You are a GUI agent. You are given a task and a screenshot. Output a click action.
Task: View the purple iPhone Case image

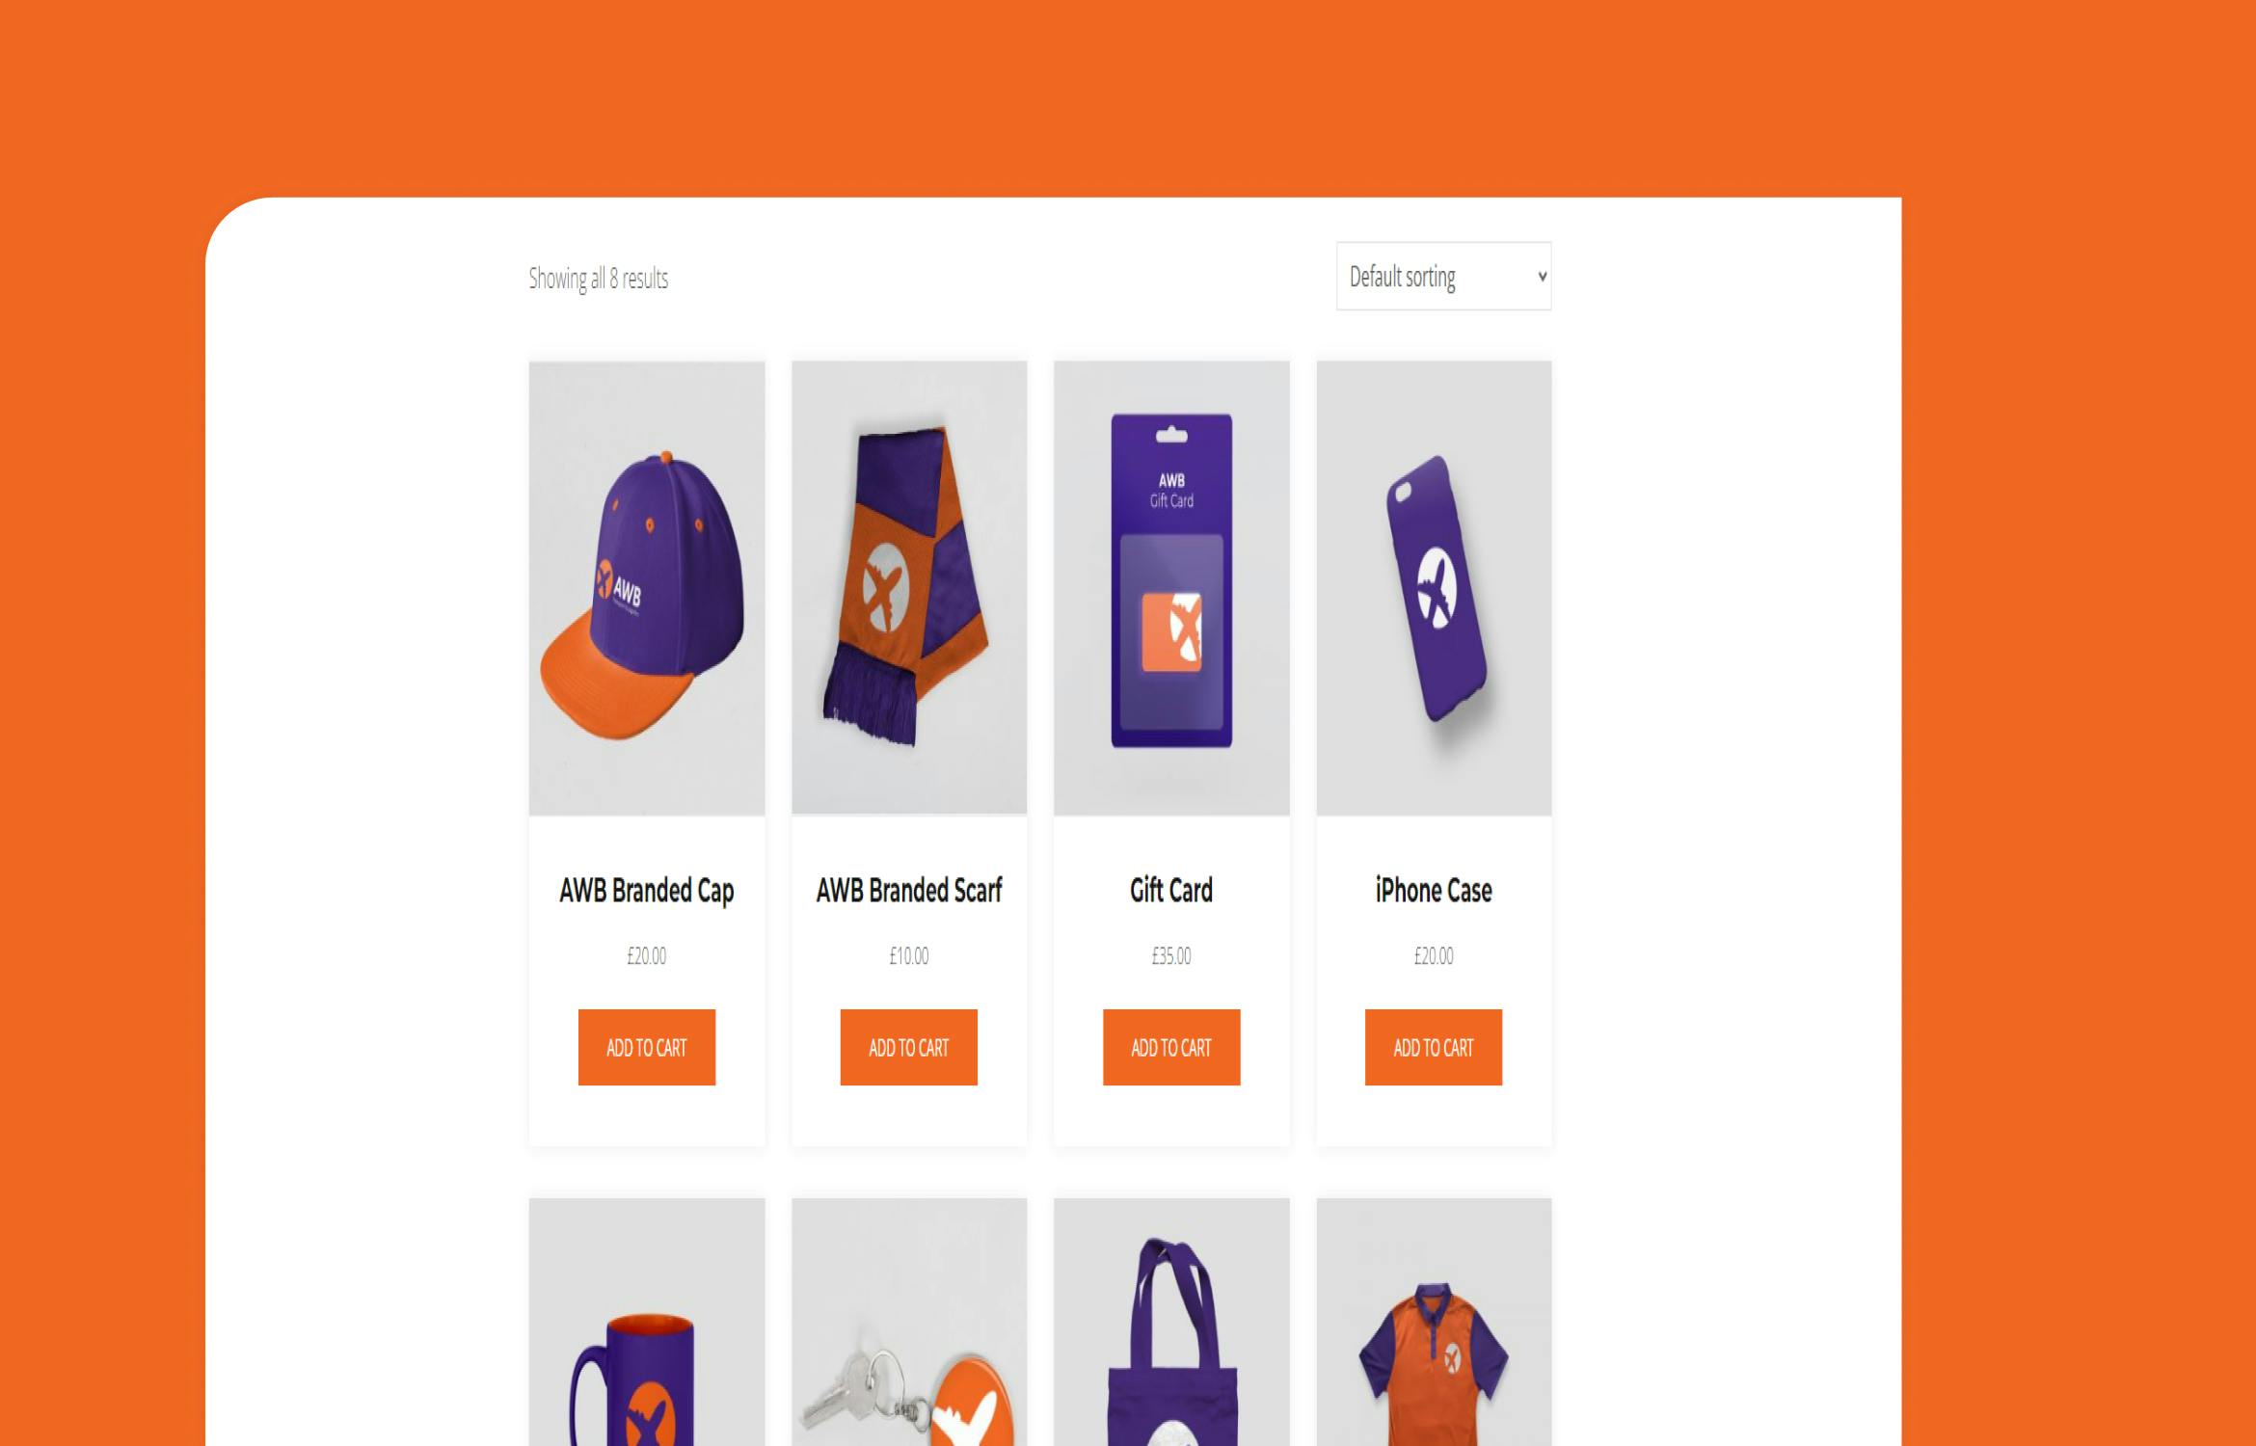click(x=1434, y=588)
